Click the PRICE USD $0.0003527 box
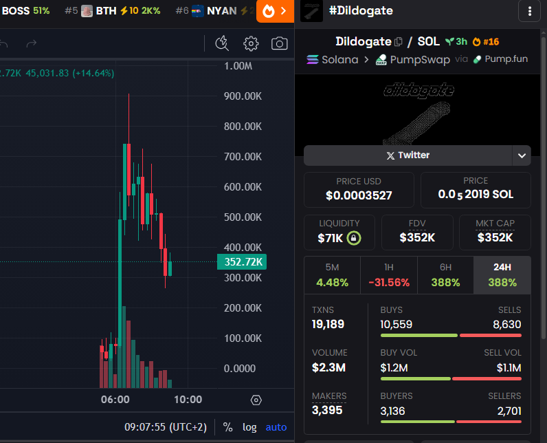 [359, 190]
